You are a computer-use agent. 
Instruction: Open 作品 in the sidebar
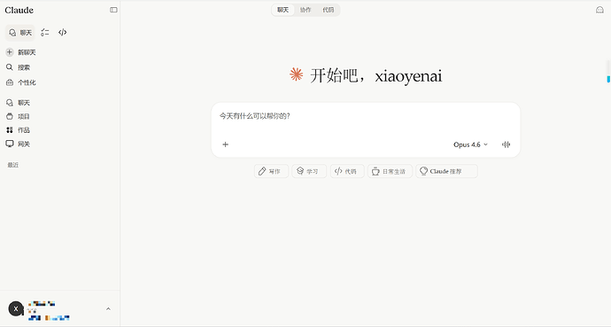tap(19, 130)
